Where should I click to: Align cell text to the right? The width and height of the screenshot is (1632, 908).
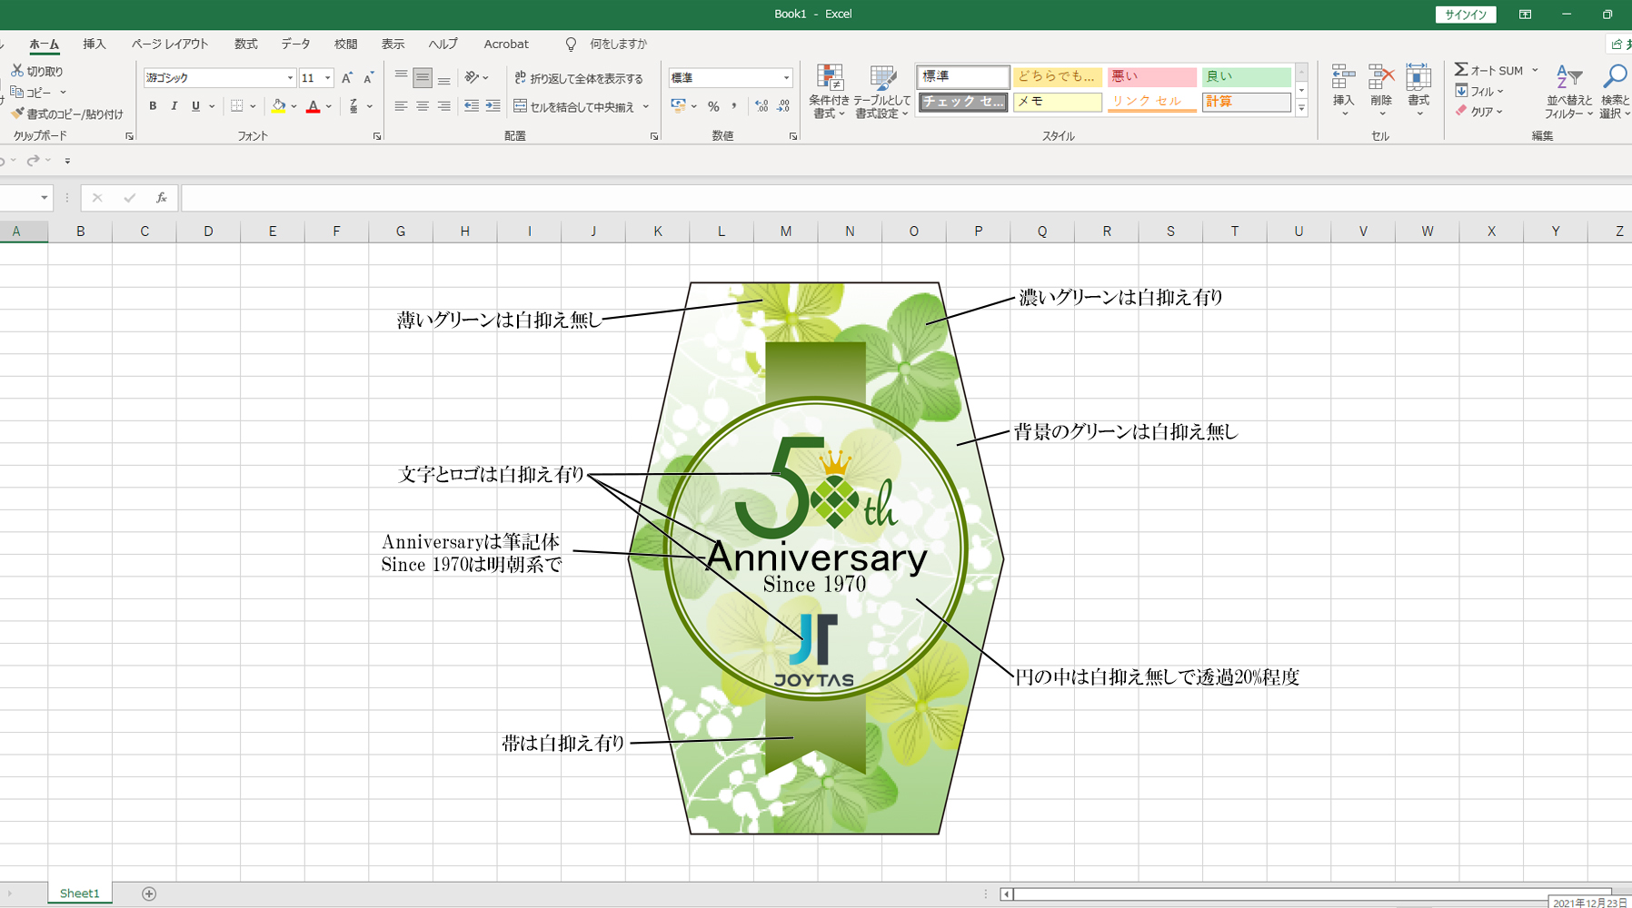pos(443,106)
